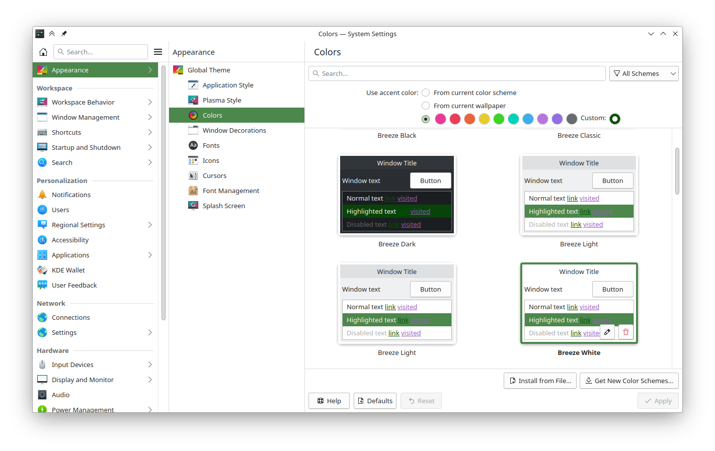This screenshot has height=451, width=715.
Task: Click the sidebar Search... input field
Action: pyautogui.click(x=101, y=52)
